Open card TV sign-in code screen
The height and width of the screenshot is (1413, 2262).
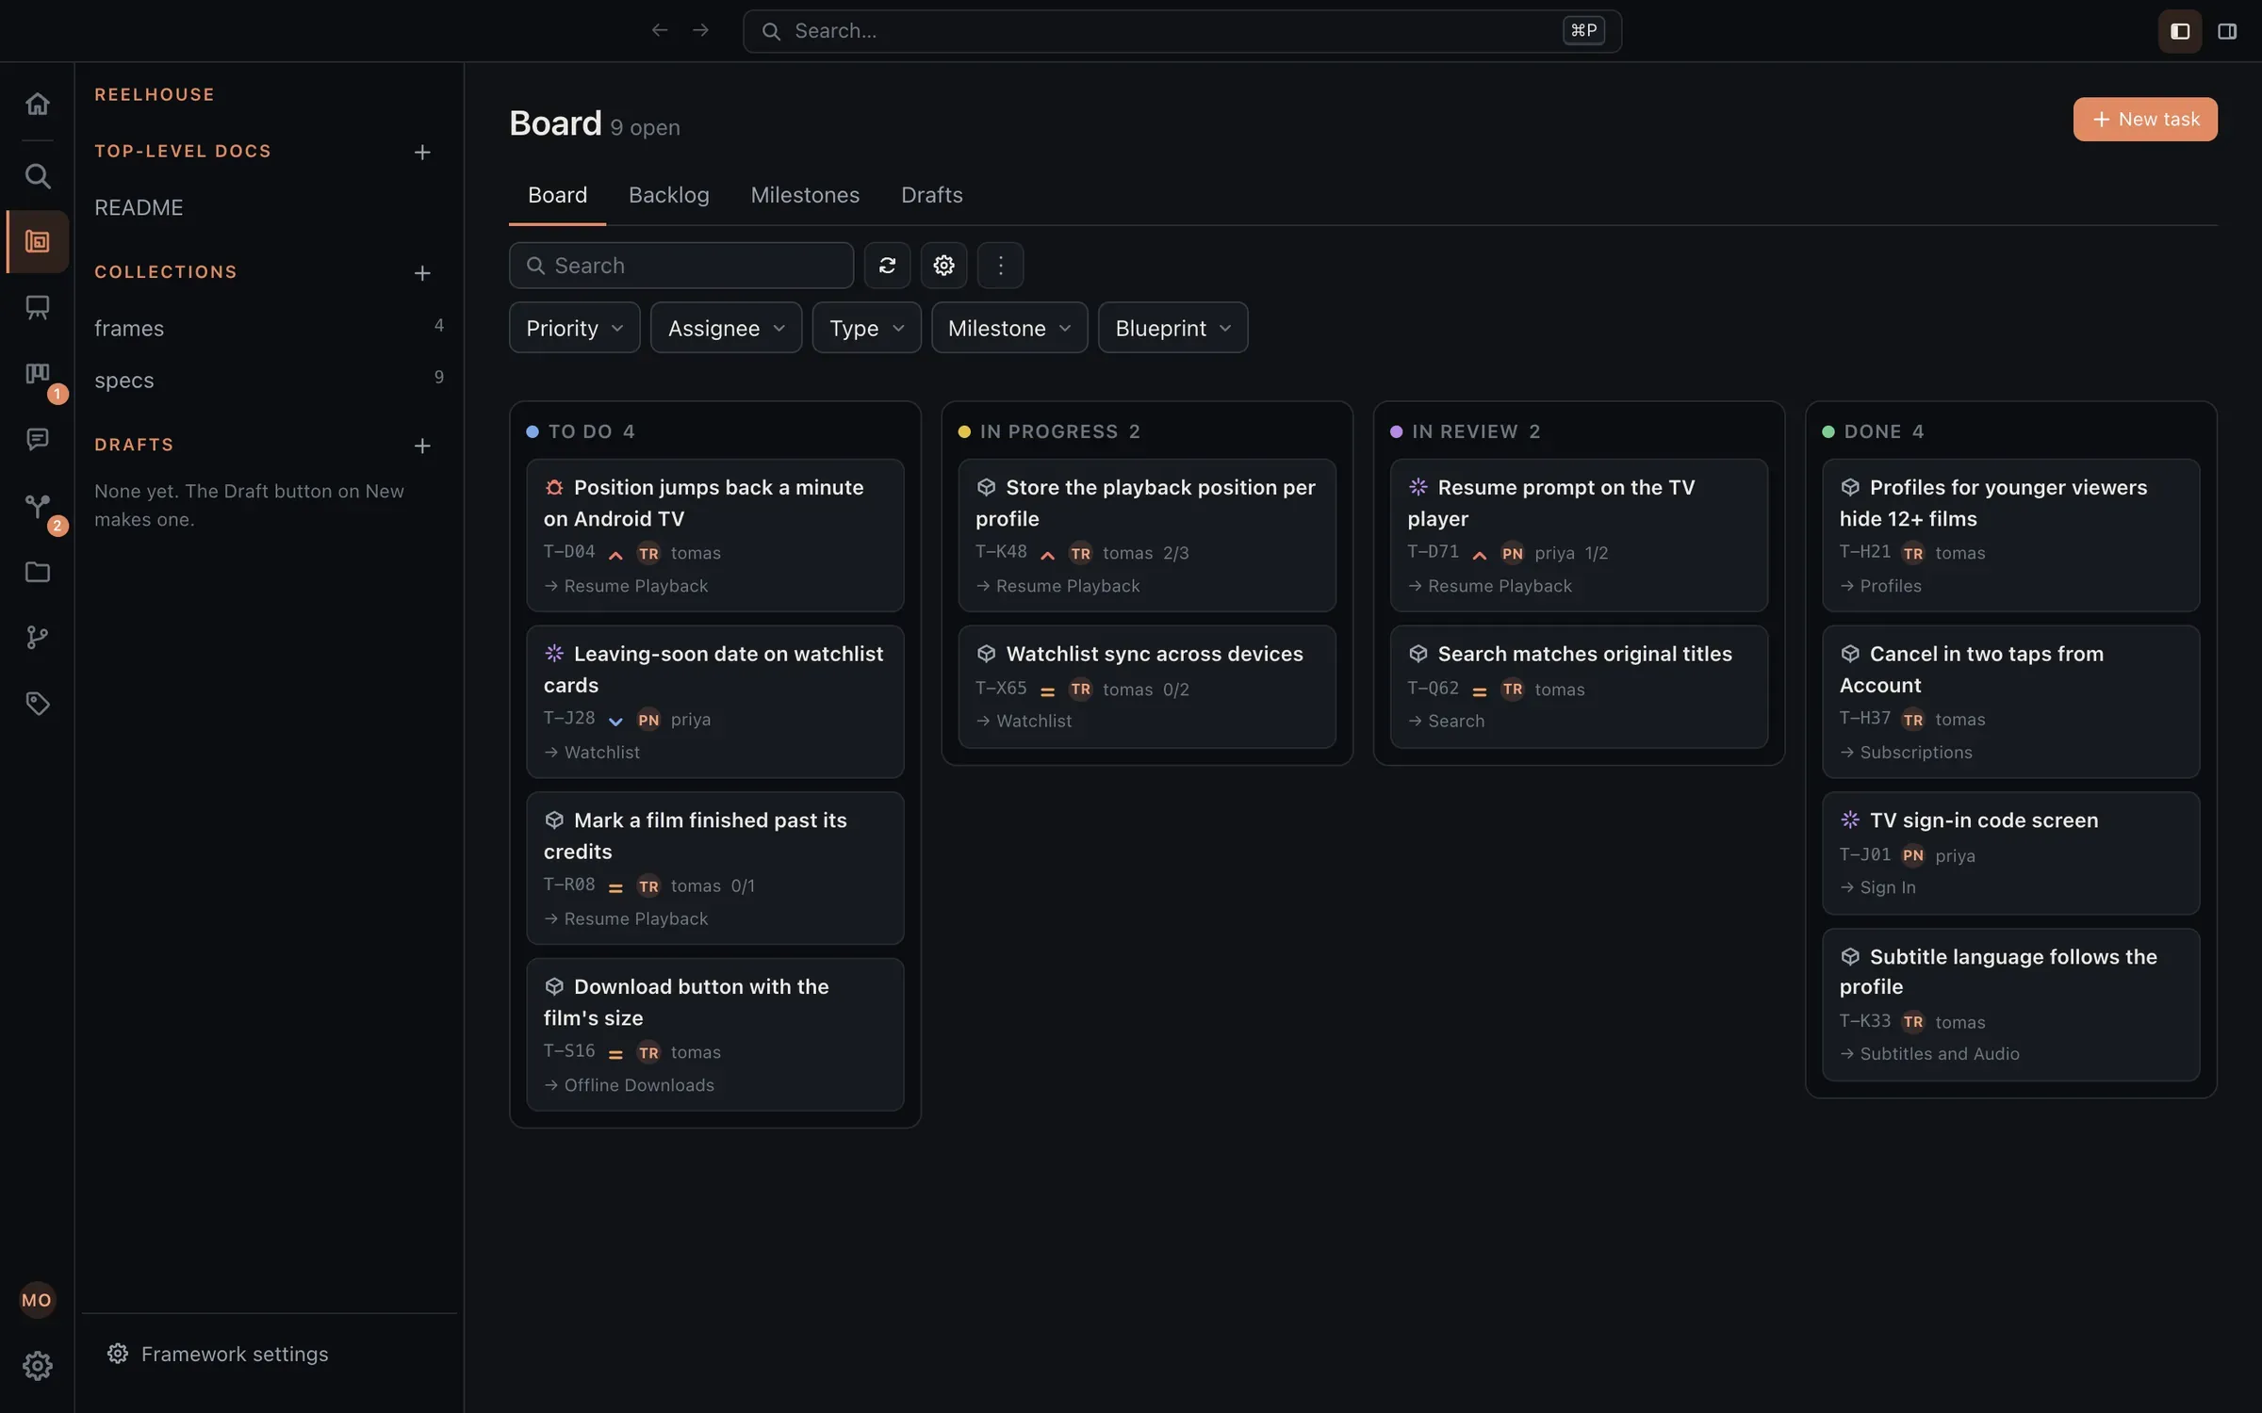(x=2010, y=853)
